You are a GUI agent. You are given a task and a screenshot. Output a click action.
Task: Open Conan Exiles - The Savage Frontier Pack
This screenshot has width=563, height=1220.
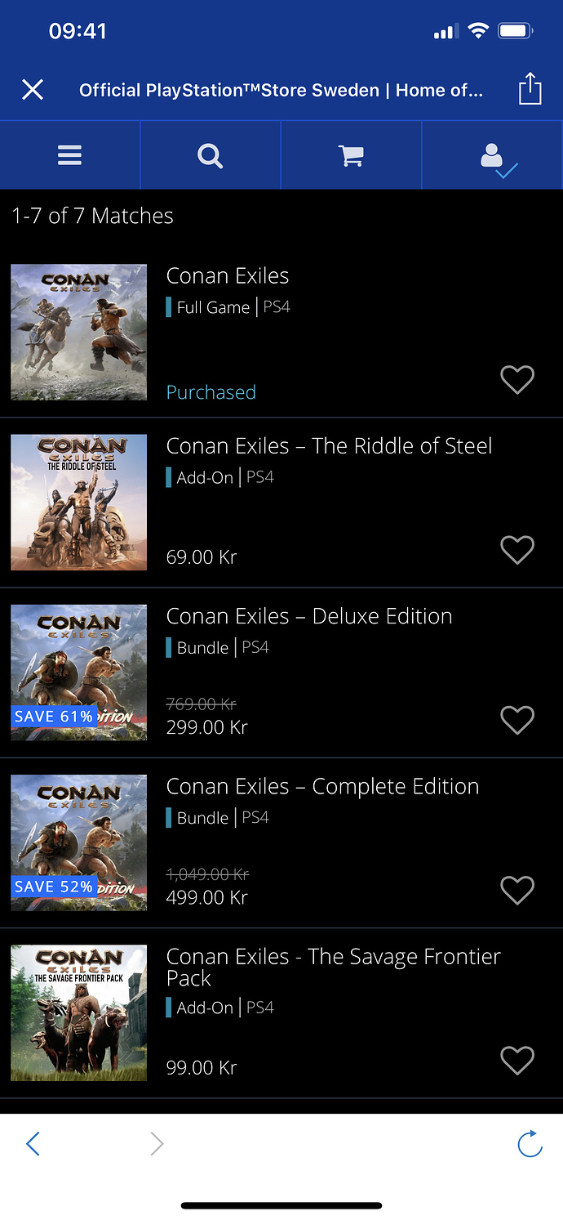point(333,967)
